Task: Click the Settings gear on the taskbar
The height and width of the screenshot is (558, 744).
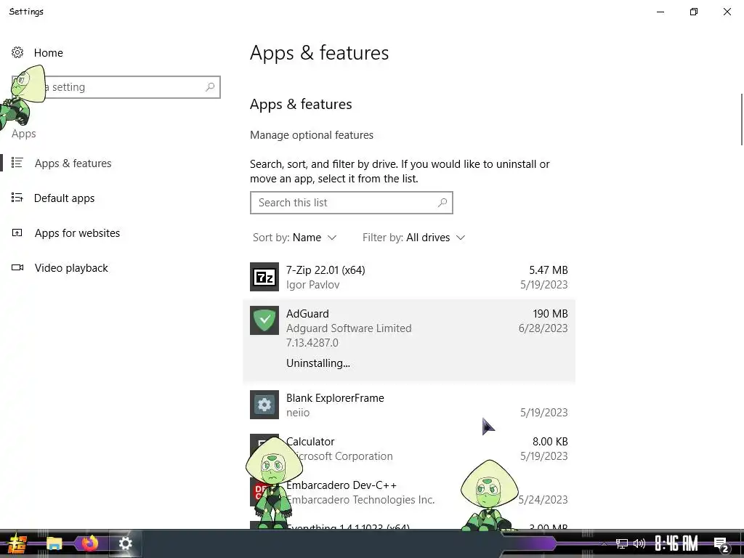Action: click(x=125, y=543)
